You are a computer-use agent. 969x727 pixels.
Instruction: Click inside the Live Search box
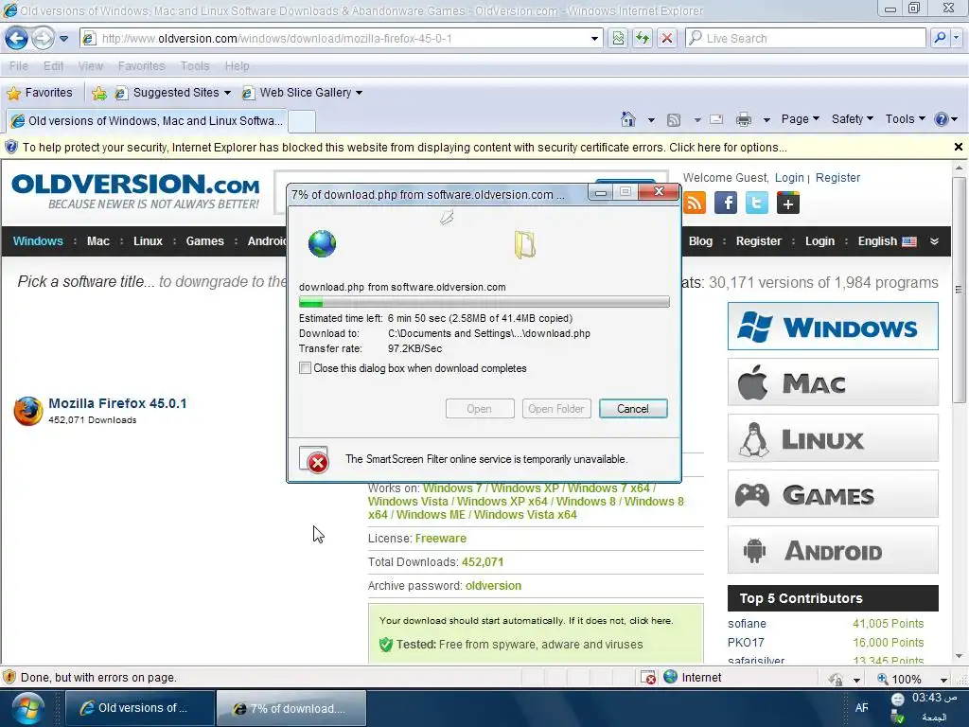pyautogui.click(x=806, y=38)
